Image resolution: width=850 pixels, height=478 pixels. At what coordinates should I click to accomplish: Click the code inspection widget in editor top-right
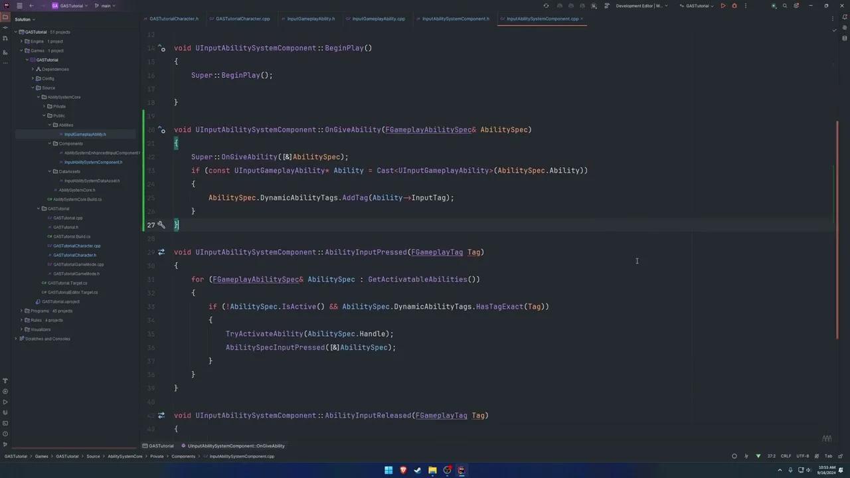(833, 29)
